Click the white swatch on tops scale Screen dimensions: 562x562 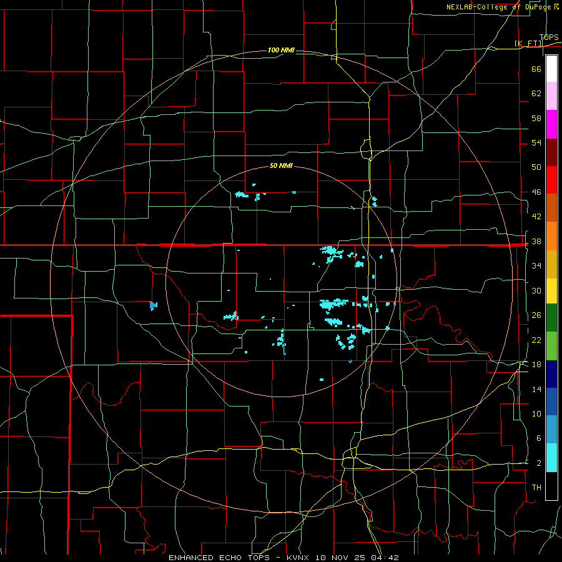point(551,69)
